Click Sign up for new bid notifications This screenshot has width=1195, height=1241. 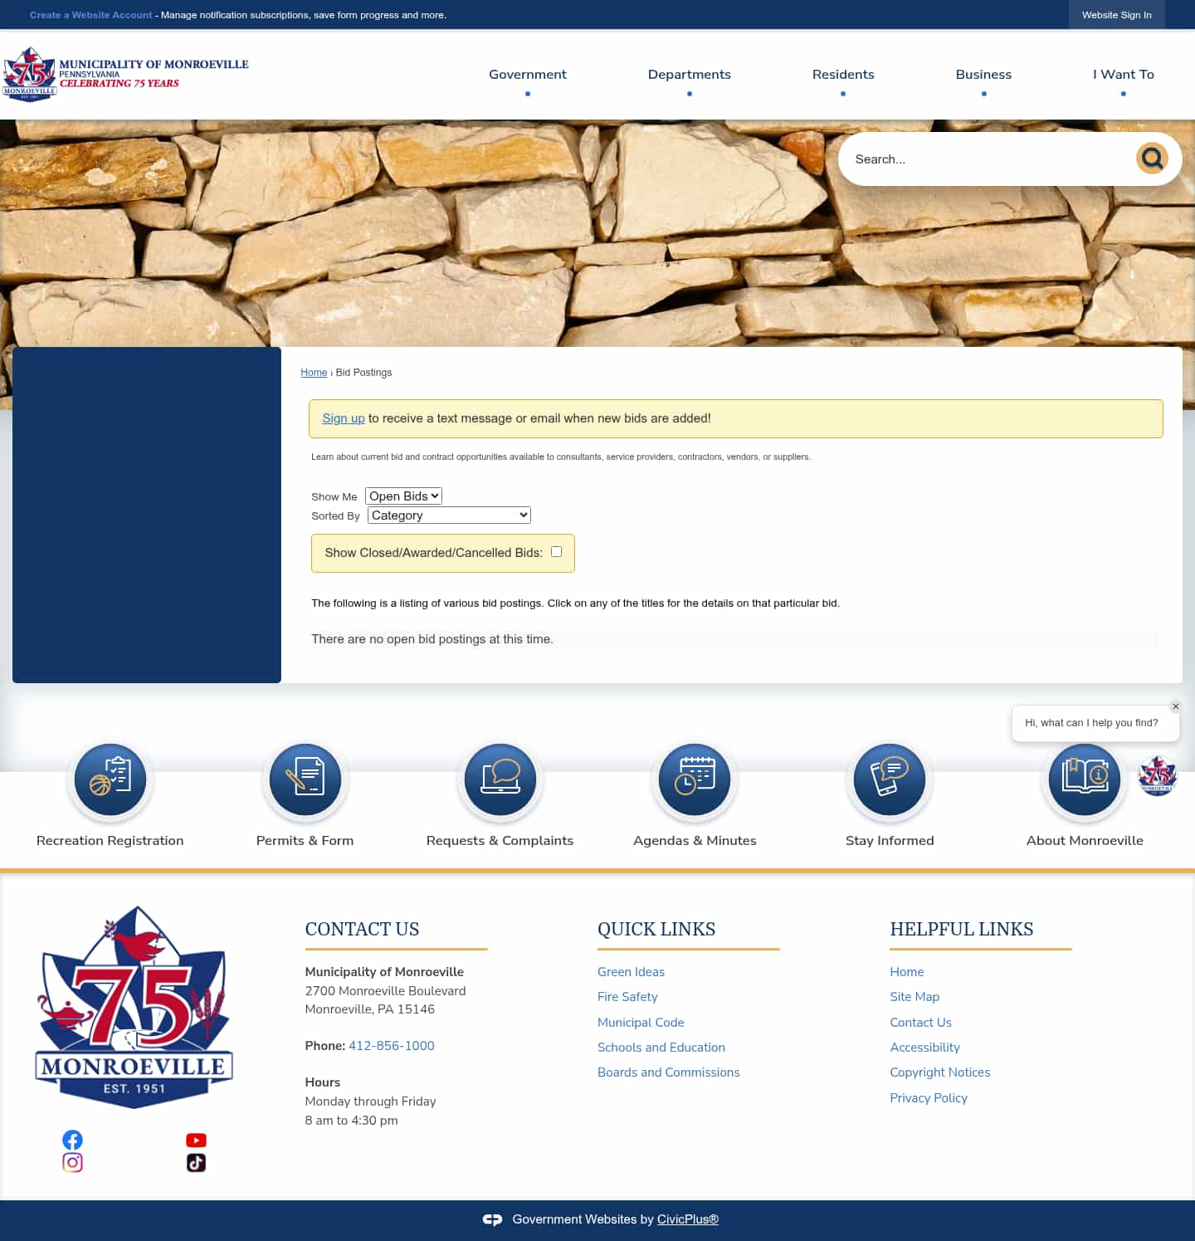(x=343, y=418)
